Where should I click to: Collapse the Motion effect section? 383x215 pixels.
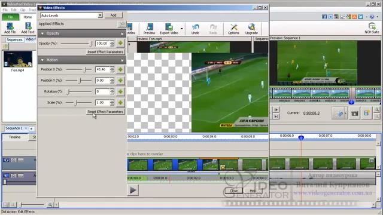tap(42, 60)
